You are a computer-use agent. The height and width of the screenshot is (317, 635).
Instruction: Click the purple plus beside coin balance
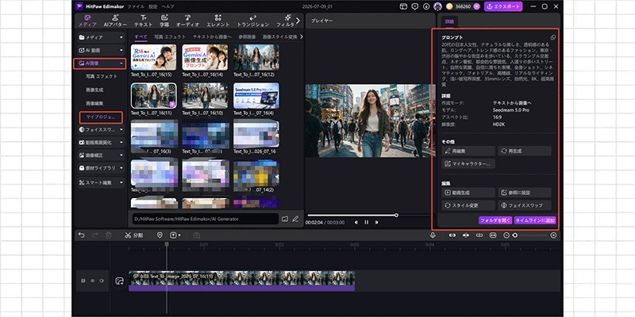coord(476,6)
